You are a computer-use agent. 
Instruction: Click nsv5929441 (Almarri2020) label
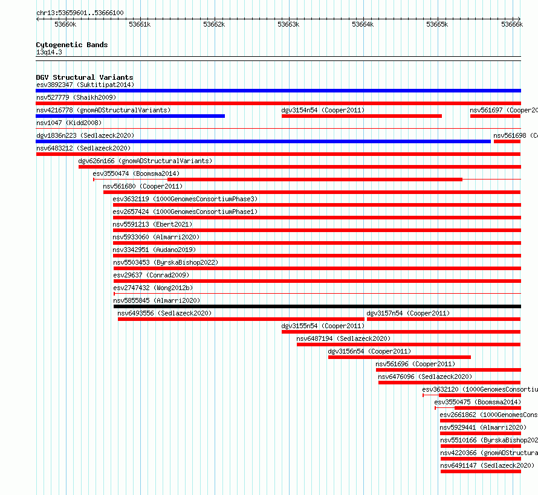[483, 427]
